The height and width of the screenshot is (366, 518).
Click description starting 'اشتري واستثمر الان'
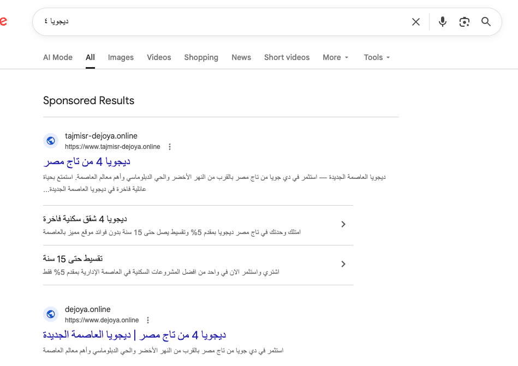coord(161,272)
